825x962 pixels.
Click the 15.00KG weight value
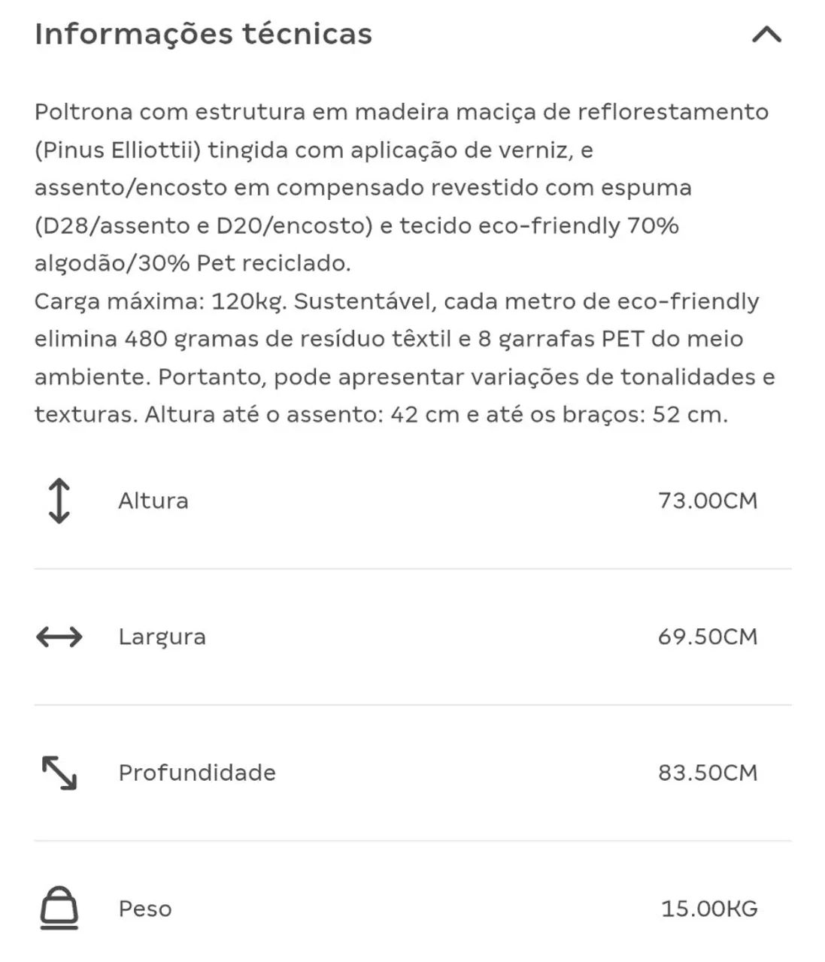coord(709,909)
